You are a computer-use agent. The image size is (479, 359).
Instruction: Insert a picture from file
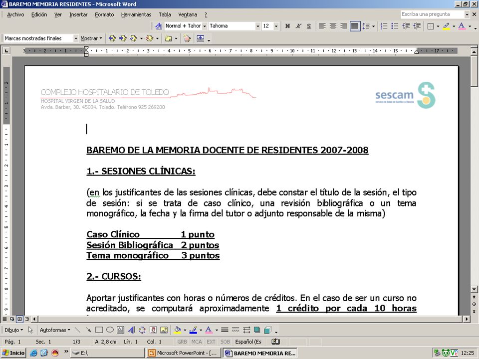pos(164,330)
